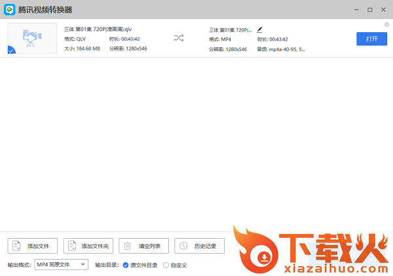Image resolution: width=393 pixels, height=276 pixels.
Task: Click the output 格式: MP4 text
Action: tap(220, 39)
